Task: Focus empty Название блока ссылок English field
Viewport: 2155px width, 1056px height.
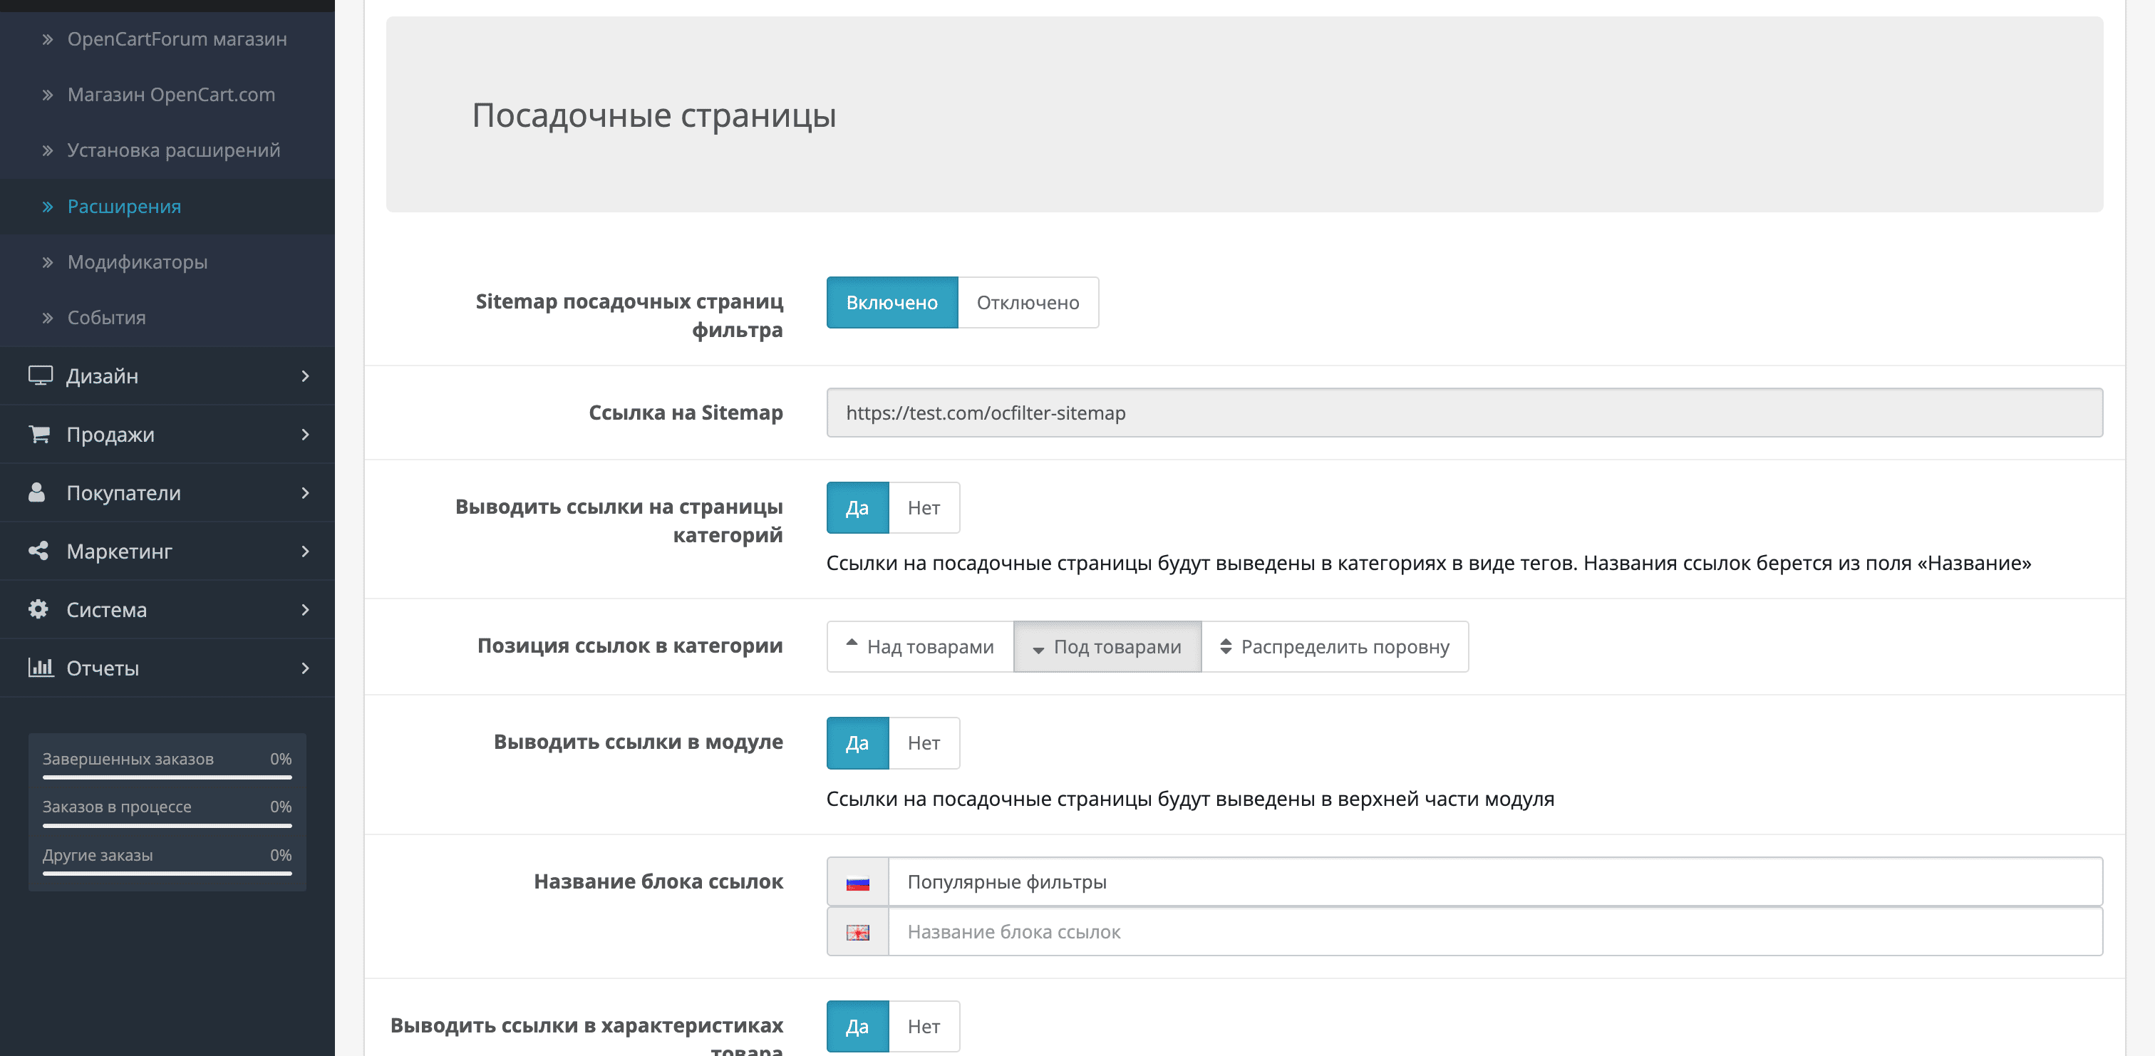Action: [x=1495, y=932]
